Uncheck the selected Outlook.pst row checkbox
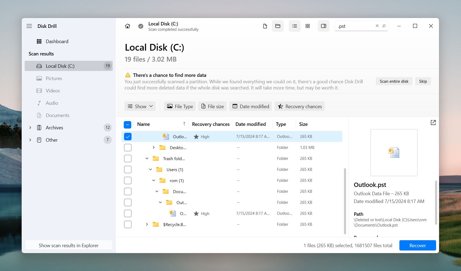461x271 pixels. point(128,137)
